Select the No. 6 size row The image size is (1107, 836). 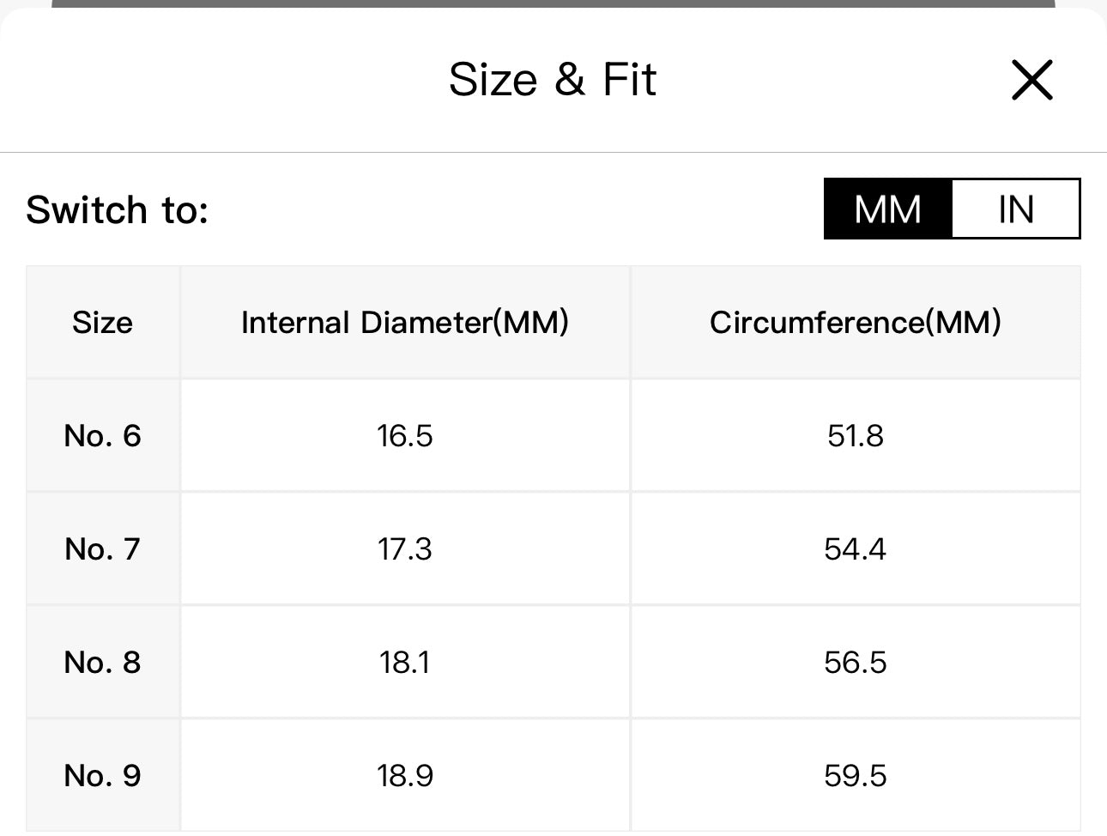pos(102,436)
